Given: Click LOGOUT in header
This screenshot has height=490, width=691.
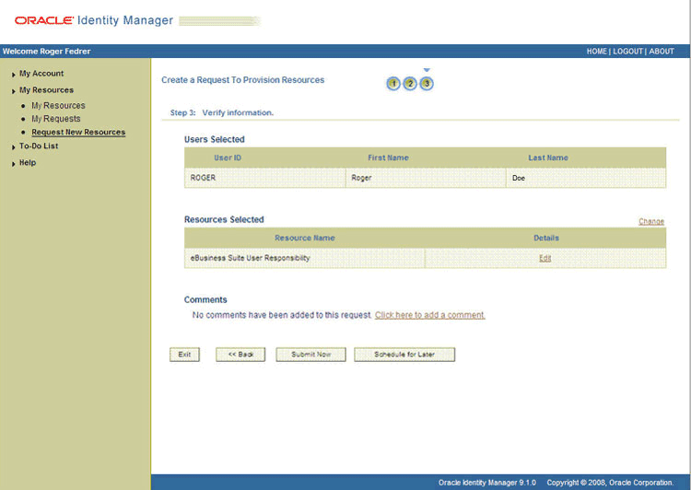Looking at the screenshot, I should [628, 51].
